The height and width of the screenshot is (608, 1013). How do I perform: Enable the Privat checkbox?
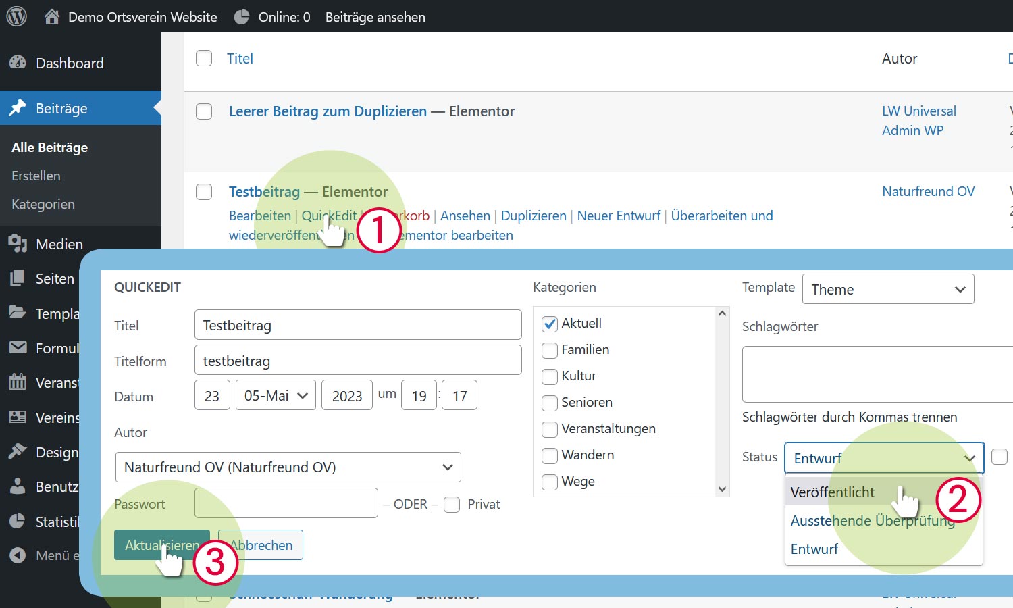click(x=452, y=505)
